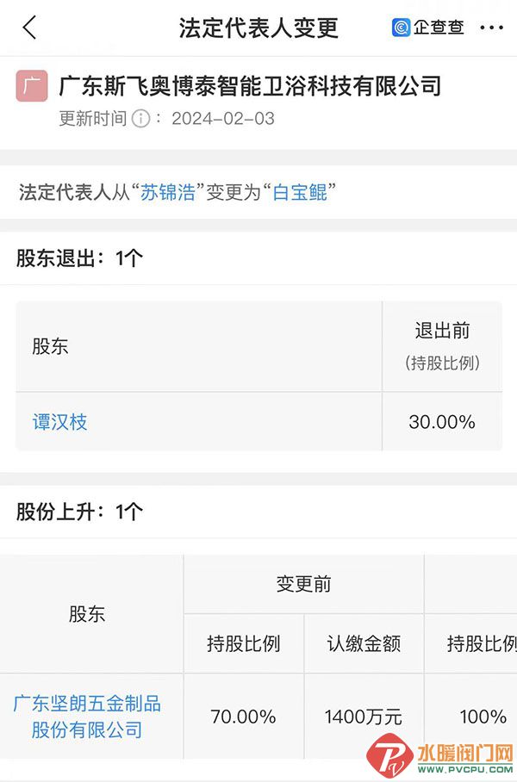
Task: Tap the 70.00% shareholding cell
Action: (244, 717)
